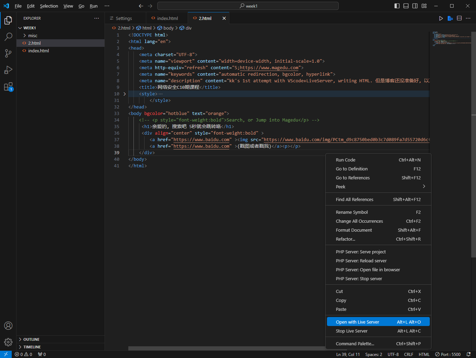Choose Open with Live Server

pyautogui.click(x=378, y=322)
